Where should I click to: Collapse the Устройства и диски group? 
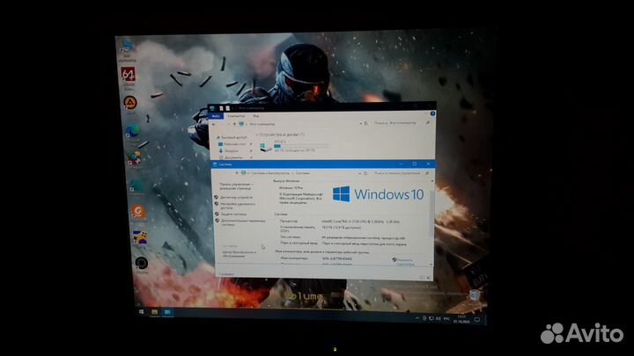[257, 134]
